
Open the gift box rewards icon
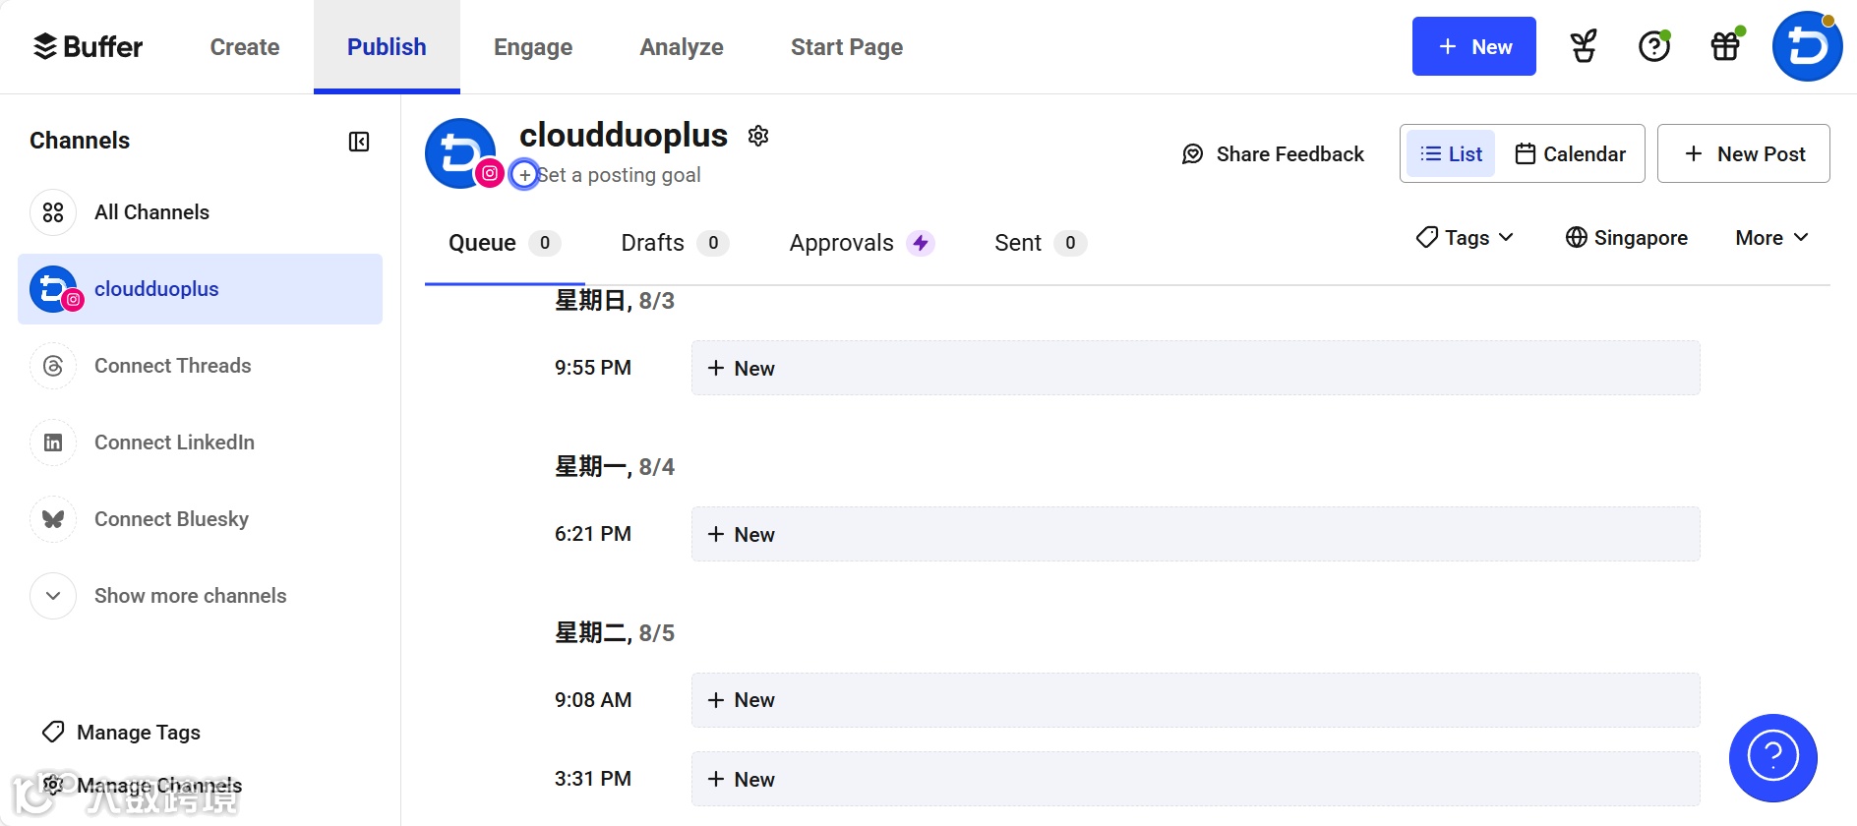[x=1727, y=46]
